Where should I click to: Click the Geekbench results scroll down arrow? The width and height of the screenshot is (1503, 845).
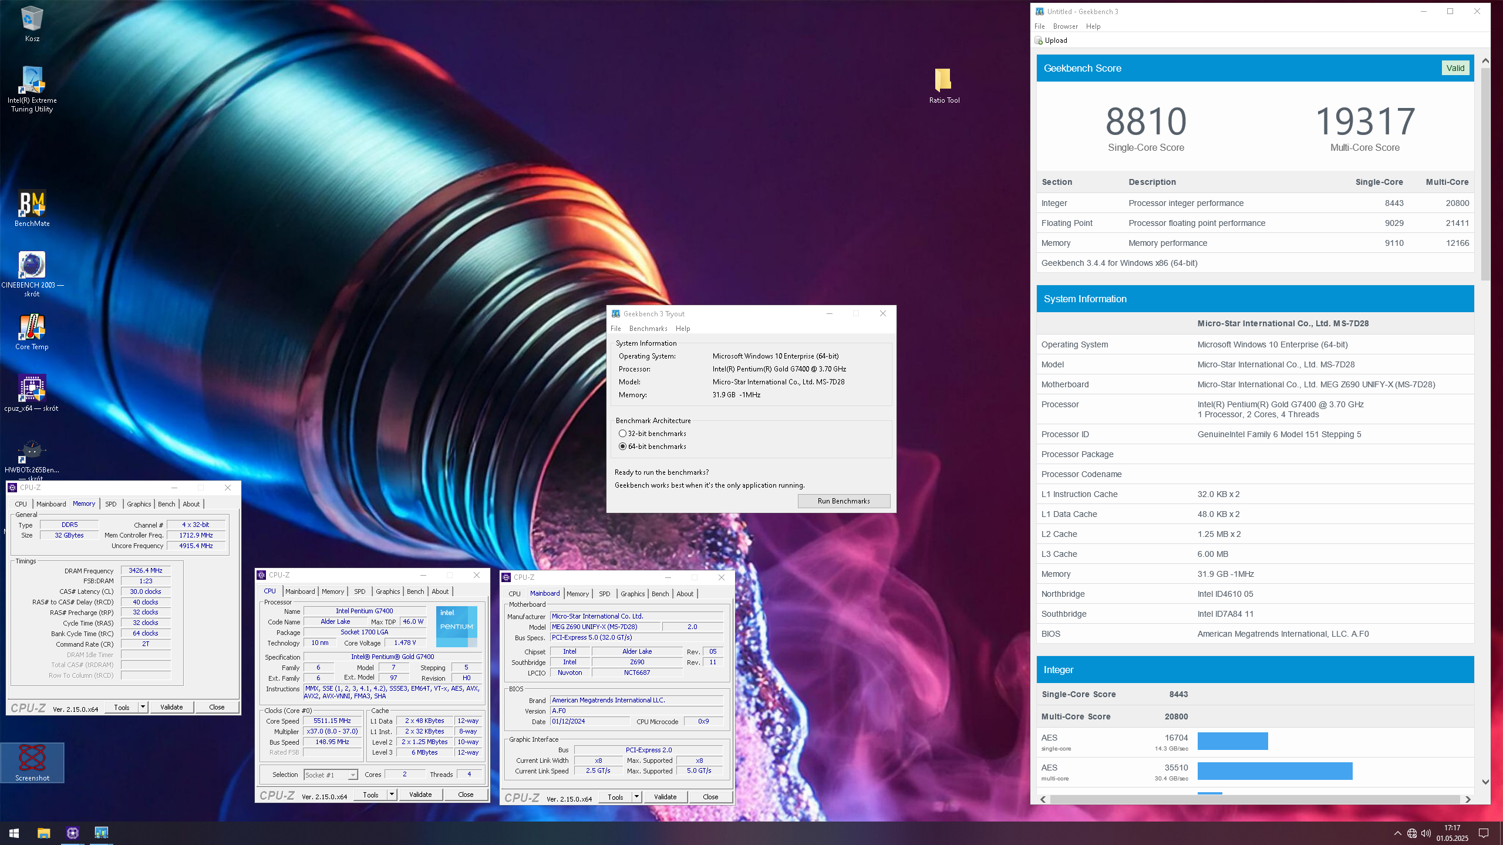pyautogui.click(x=1485, y=782)
